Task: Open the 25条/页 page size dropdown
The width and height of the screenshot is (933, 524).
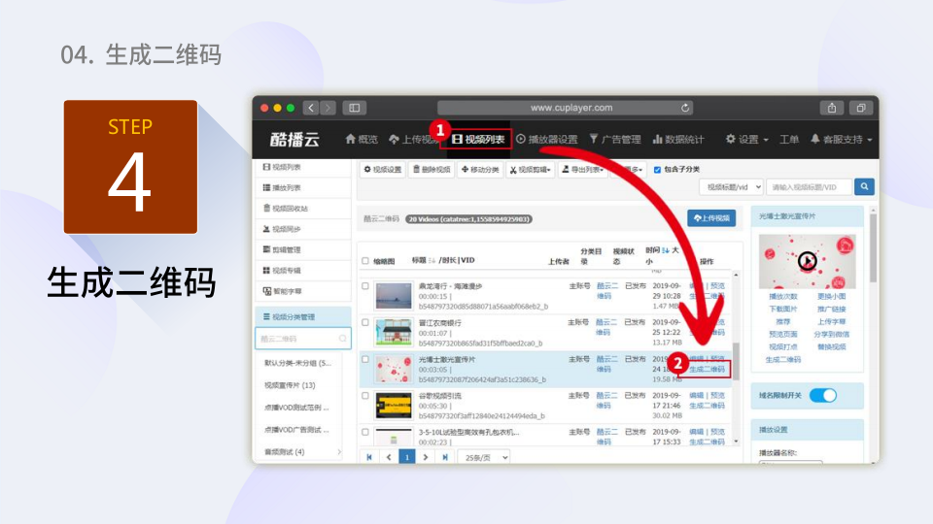Action: 485,457
